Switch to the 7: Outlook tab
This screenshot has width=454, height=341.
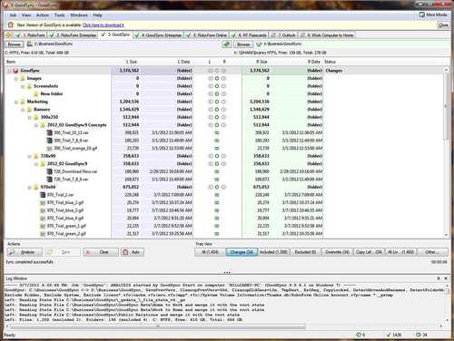click(283, 35)
